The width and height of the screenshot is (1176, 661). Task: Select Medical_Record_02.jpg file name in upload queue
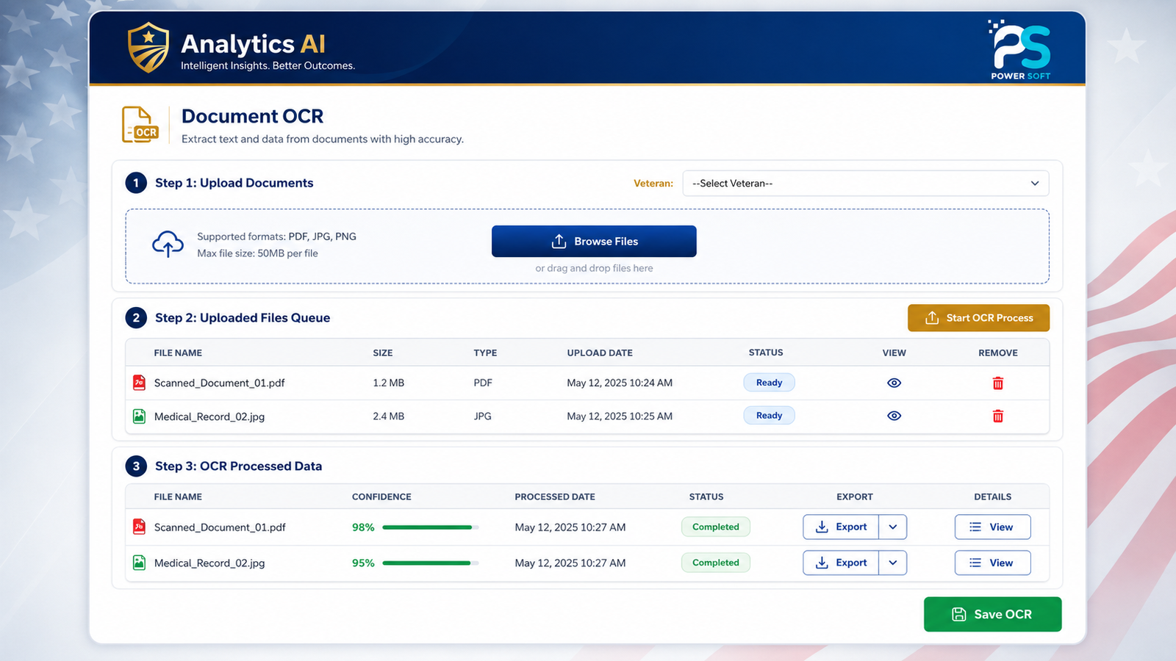click(209, 416)
